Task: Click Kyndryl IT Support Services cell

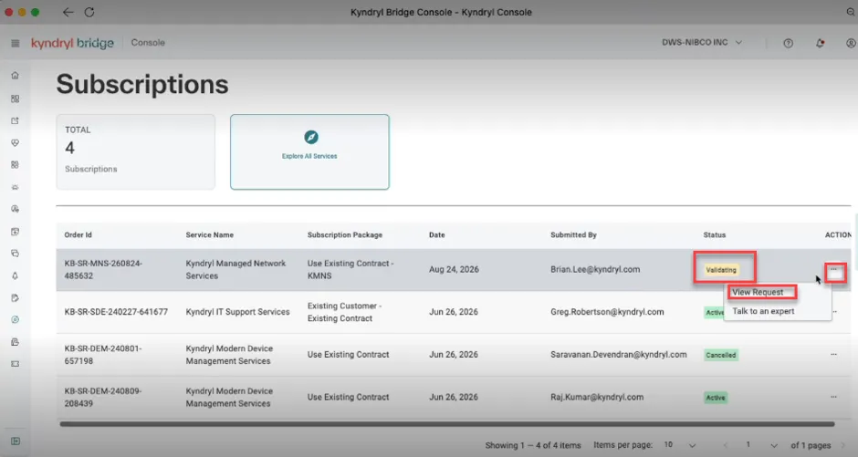Action: pos(237,312)
